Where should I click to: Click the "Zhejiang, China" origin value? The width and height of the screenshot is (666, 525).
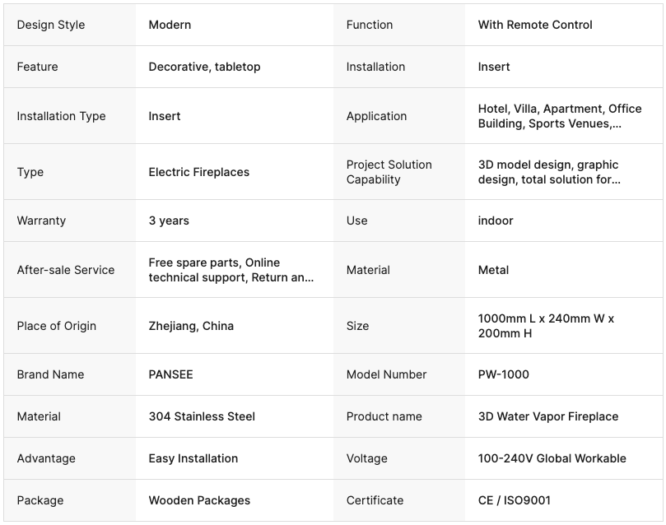click(191, 326)
